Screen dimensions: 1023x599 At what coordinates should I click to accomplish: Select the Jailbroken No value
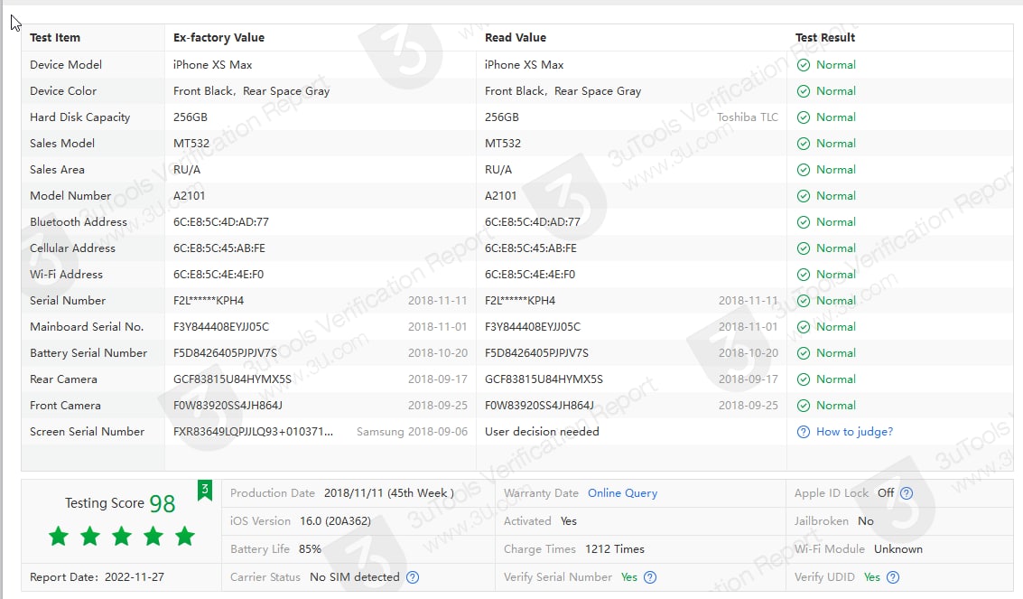pyautogui.click(x=865, y=521)
